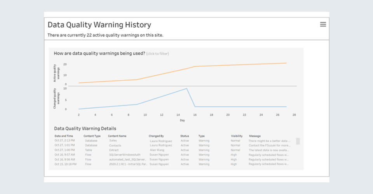Select the 2020.2.1 RC1 flow entry
Image resolution: width=373 pixels, height=194 pixels.
point(127,164)
